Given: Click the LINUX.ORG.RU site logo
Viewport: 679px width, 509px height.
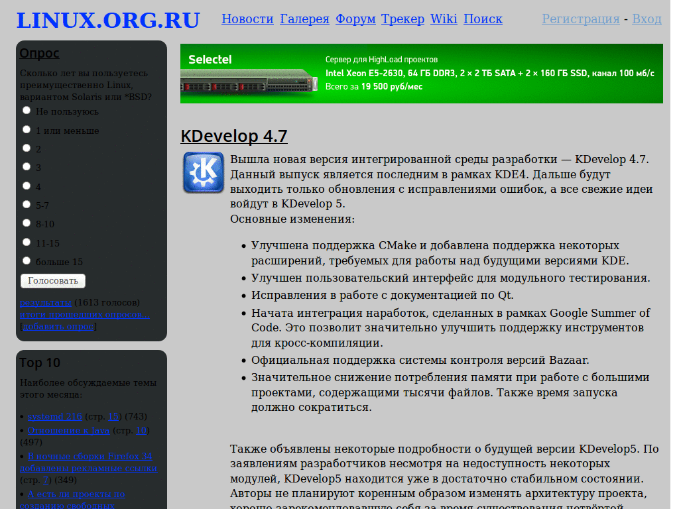Looking at the screenshot, I should pyautogui.click(x=108, y=21).
